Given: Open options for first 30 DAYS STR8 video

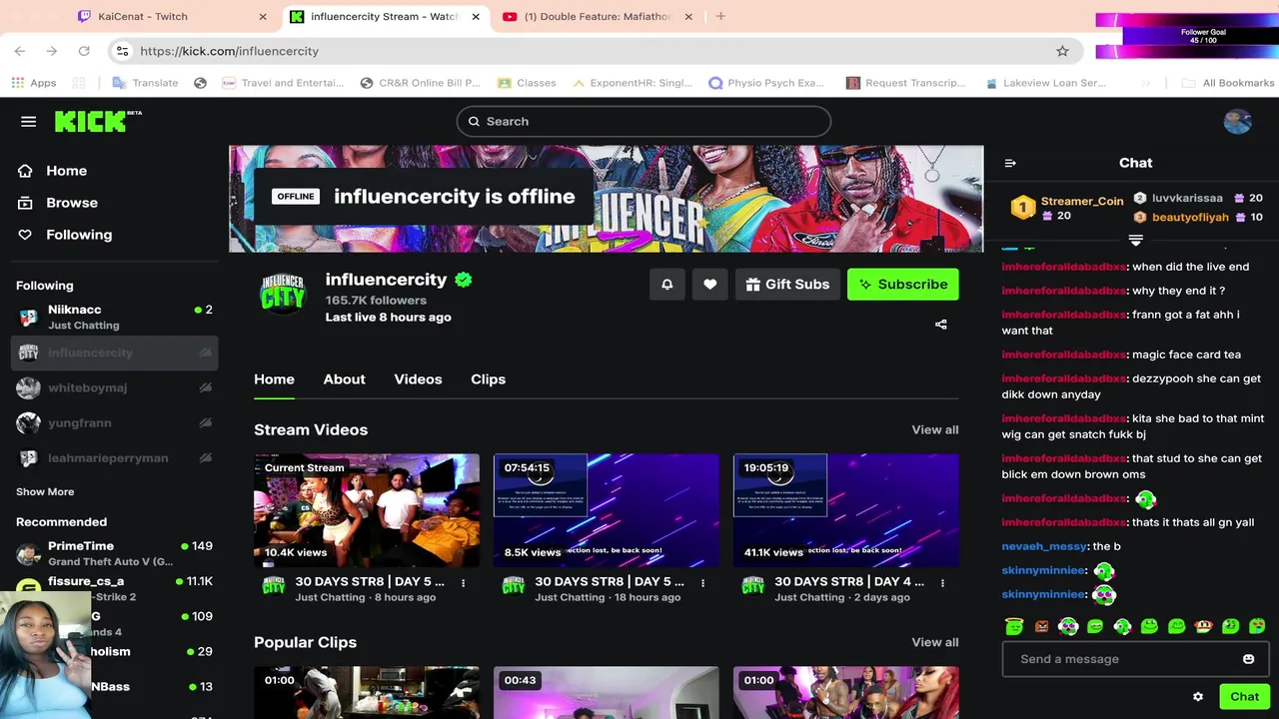Looking at the screenshot, I should pyautogui.click(x=463, y=582).
